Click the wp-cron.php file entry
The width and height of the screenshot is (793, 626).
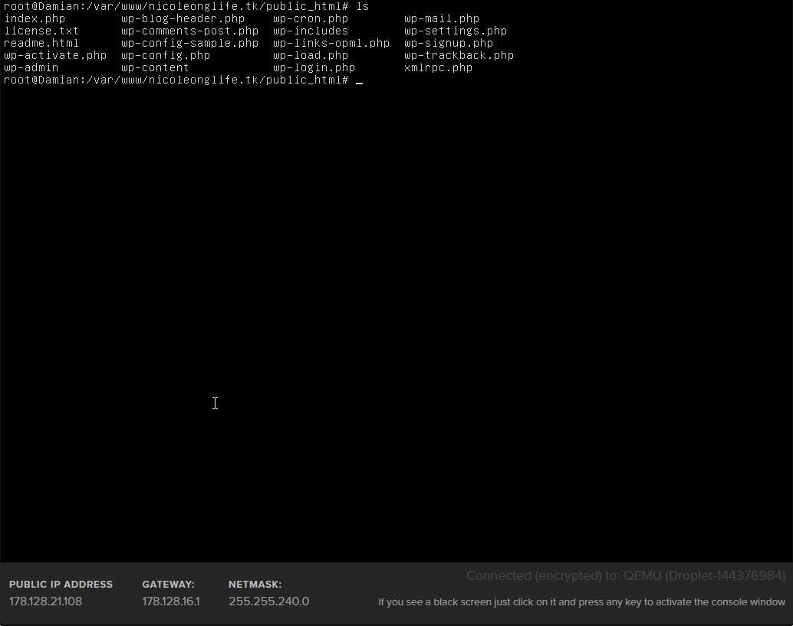[311, 18]
